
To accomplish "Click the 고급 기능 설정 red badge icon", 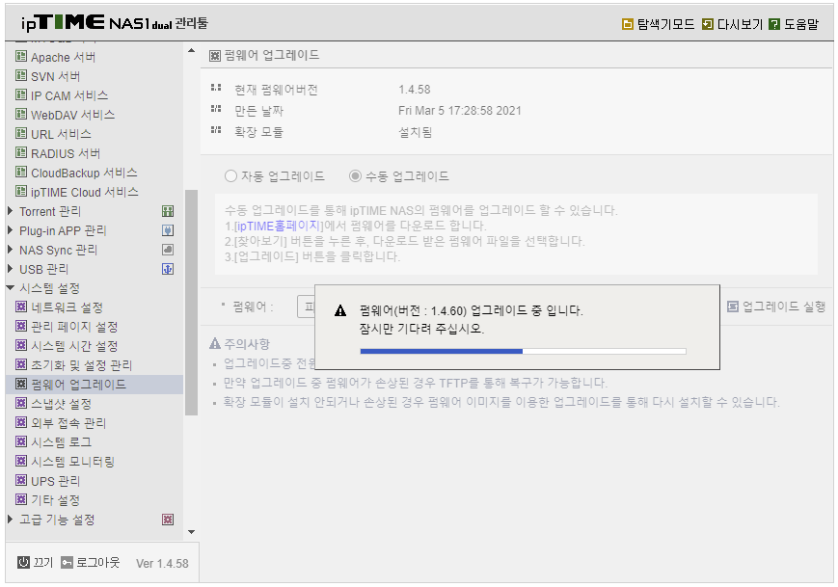I will (168, 520).
